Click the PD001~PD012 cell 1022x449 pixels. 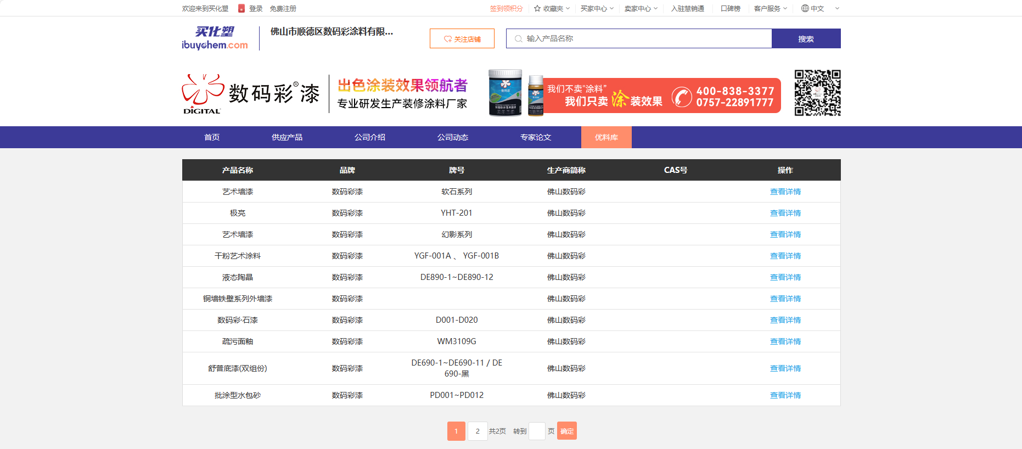(457, 395)
